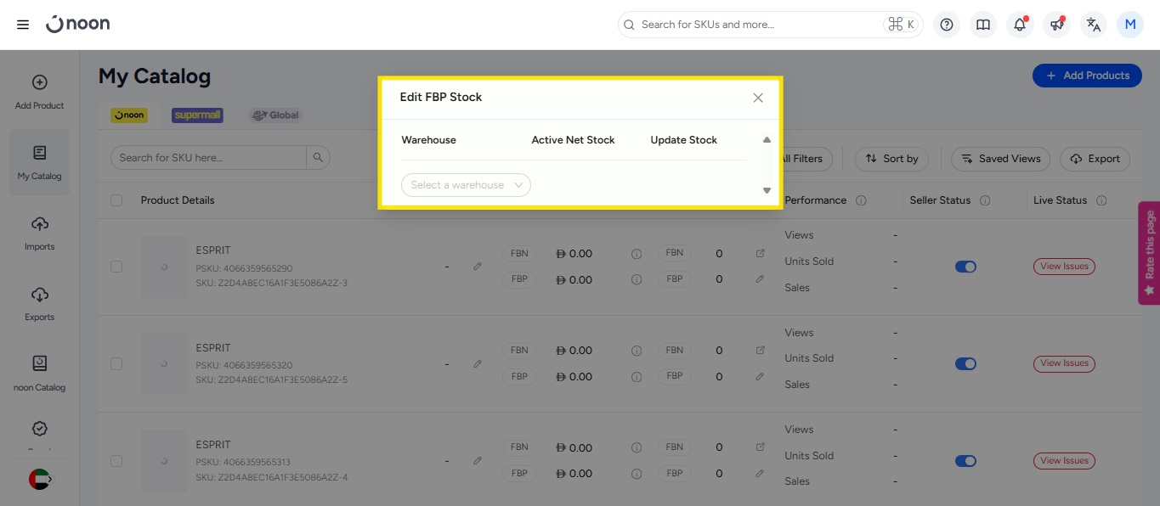Image resolution: width=1160 pixels, height=506 pixels.
Task: Expand the Select a warehouse dropdown
Action: coord(466,185)
